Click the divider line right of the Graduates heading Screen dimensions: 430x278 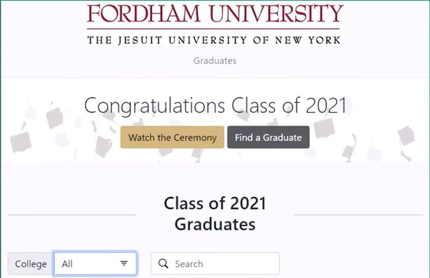[359, 215]
